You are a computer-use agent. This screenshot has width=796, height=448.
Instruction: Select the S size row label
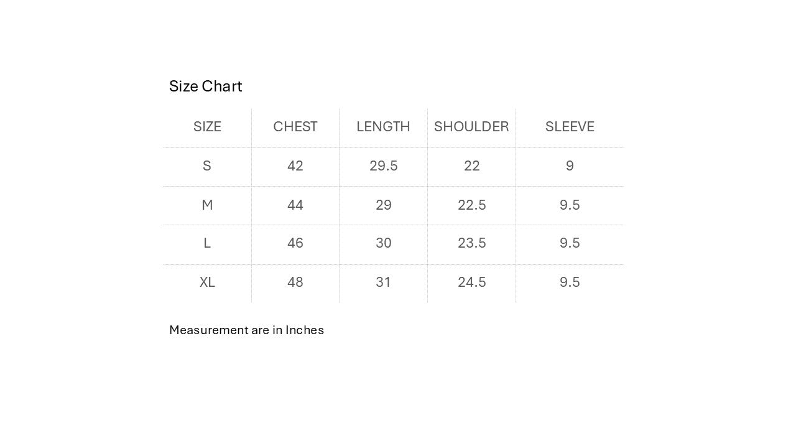207,166
